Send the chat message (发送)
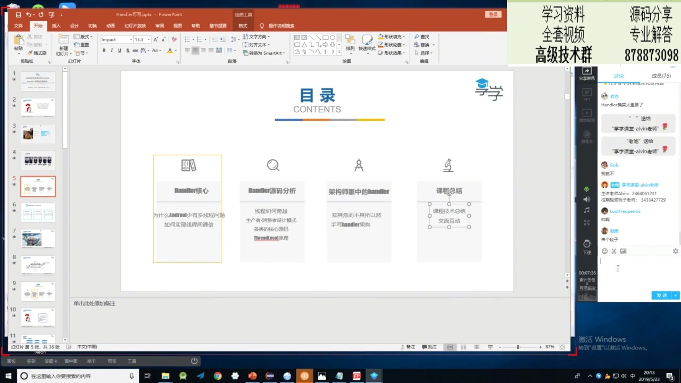This screenshot has height=383, width=681. 662,295
